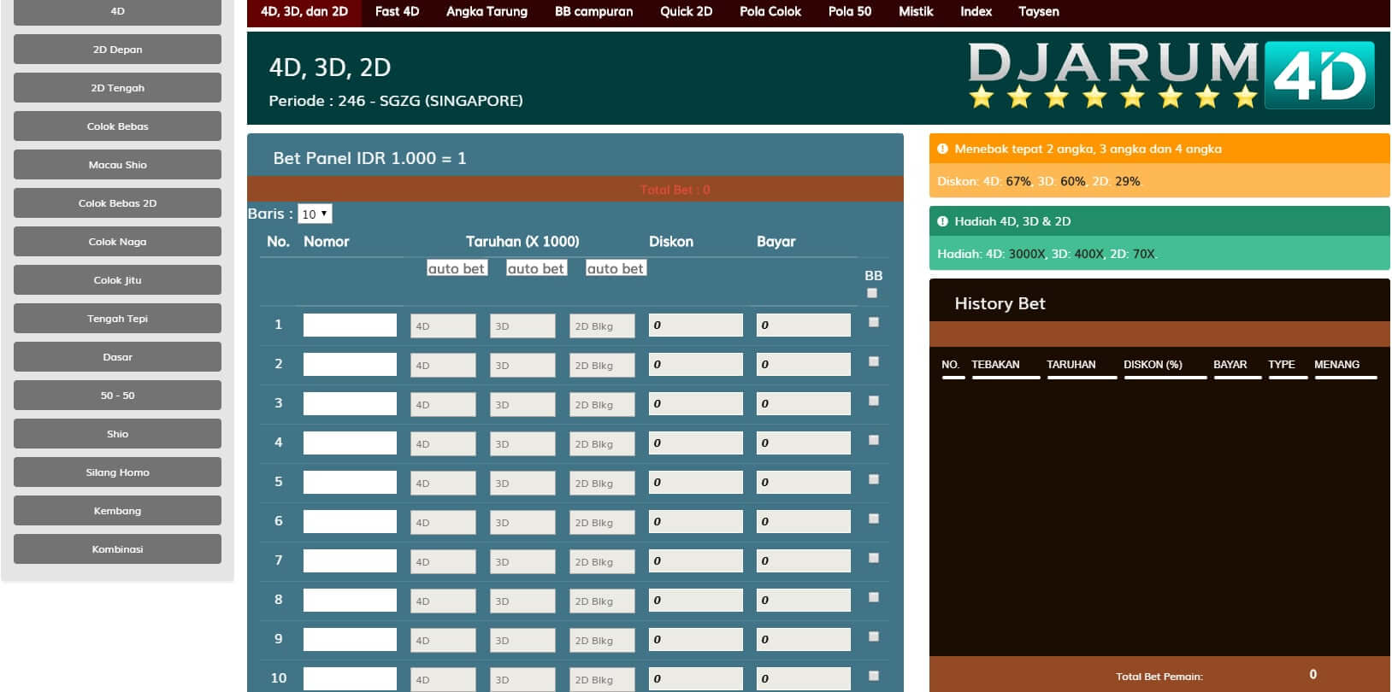Click the auto bet button above the 2D Blkg column
Image resolution: width=1392 pixels, height=692 pixels.
pos(616,268)
